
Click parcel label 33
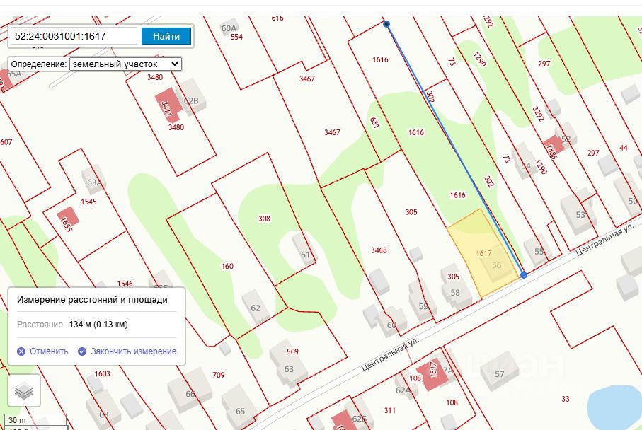(566, 399)
